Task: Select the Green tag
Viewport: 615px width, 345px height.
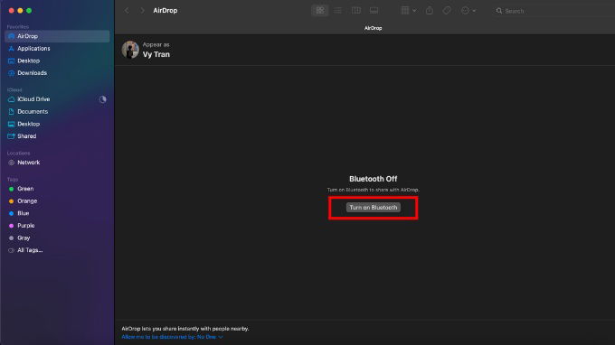Action: (x=57, y=189)
